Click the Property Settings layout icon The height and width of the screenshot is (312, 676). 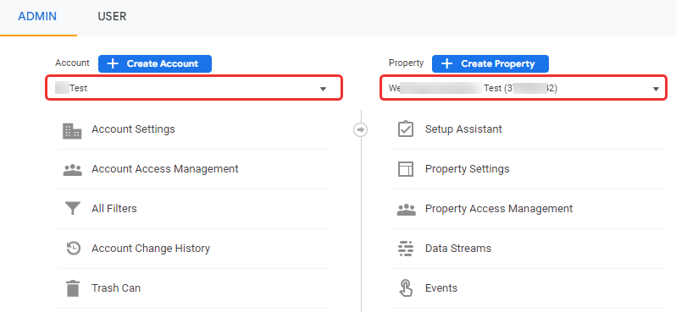405,169
